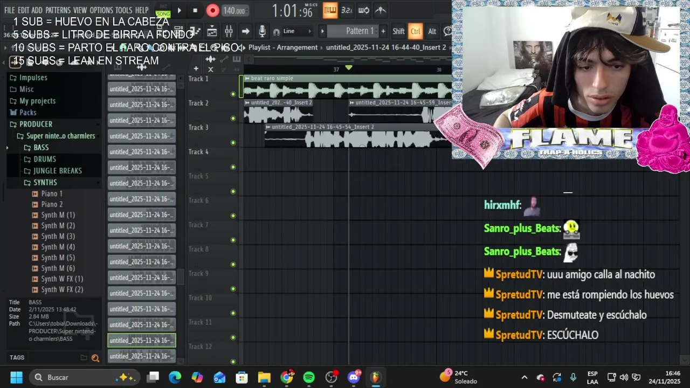Viewport: 690px width, 388px height.
Task: Mute Track 4 with its green light
Action: click(x=233, y=167)
